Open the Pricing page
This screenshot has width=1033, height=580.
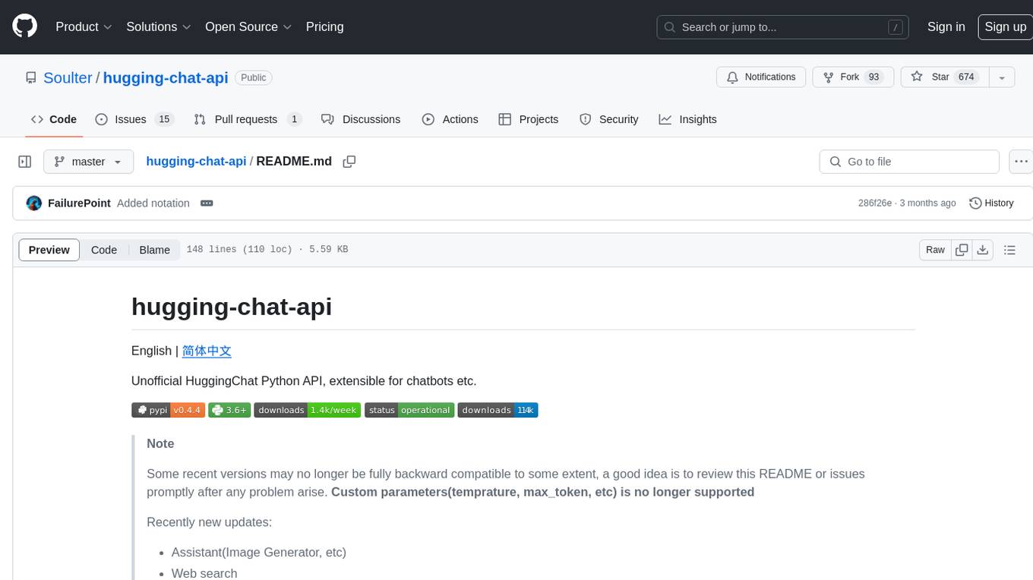[x=324, y=27]
